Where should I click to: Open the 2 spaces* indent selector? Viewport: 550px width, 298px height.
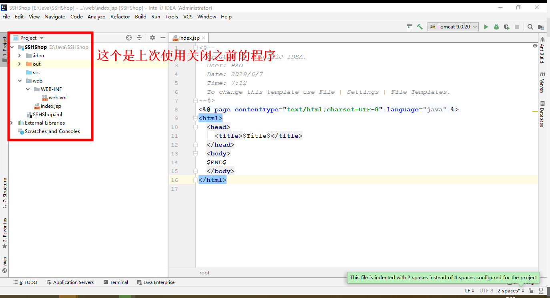pyautogui.click(x=511, y=291)
